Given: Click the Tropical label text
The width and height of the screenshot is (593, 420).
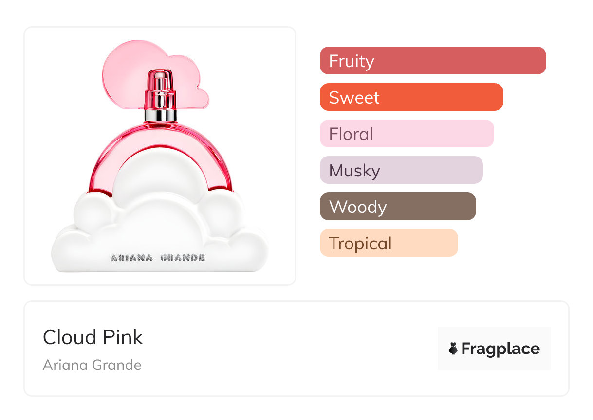Looking at the screenshot, I should click(360, 244).
